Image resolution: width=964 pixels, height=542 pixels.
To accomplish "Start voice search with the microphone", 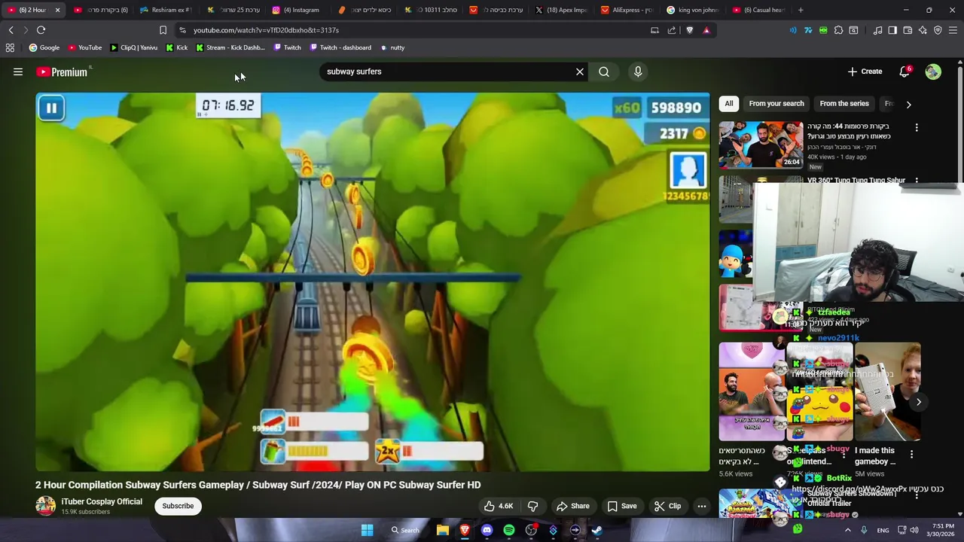I will [638, 72].
